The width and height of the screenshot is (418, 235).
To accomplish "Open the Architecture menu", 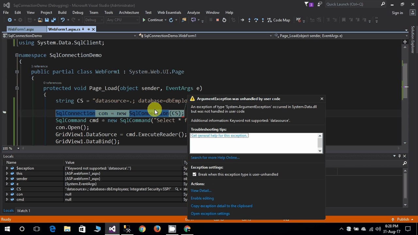I will [x=129, y=12].
